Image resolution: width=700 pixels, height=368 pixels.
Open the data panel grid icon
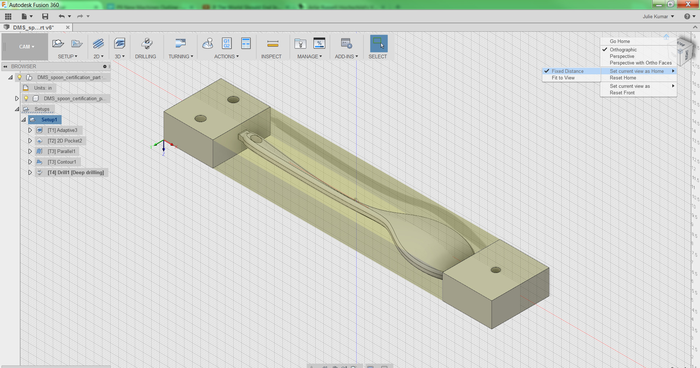(8, 16)
